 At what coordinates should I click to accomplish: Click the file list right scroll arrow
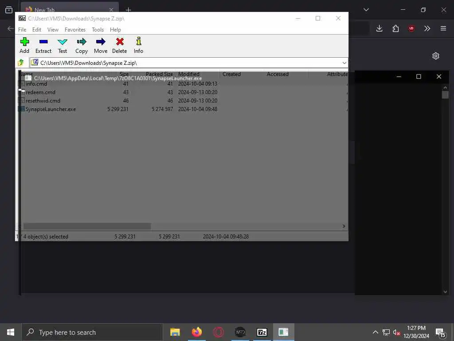pos(344,226)
